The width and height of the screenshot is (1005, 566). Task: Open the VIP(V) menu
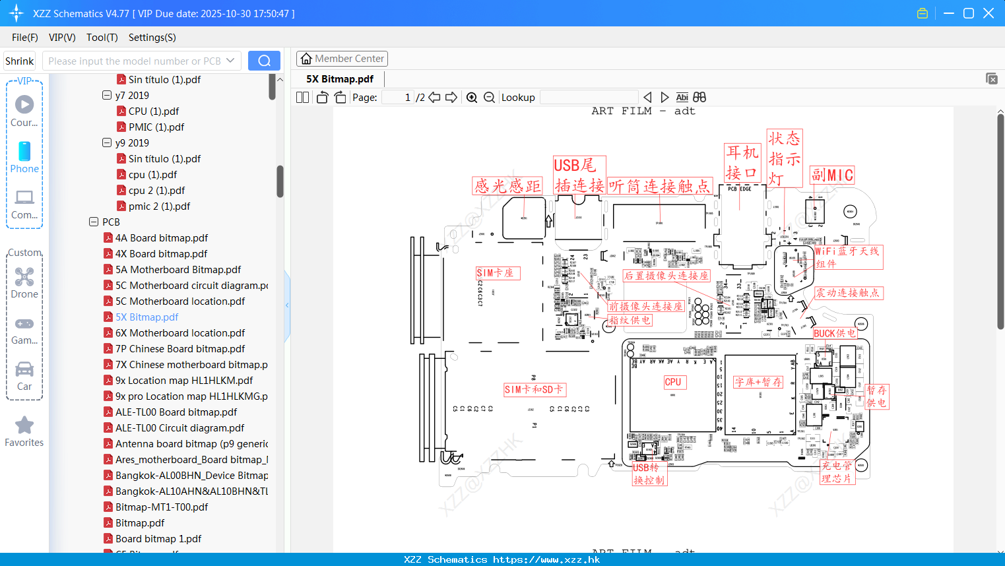pyautogui.click(x=62, y=38)
